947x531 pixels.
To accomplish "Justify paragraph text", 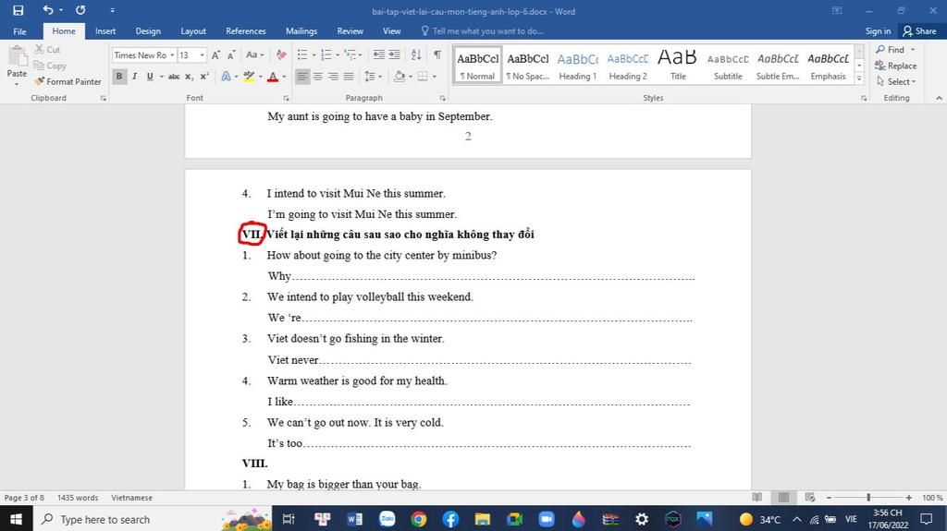I will [x=349, y=76].
